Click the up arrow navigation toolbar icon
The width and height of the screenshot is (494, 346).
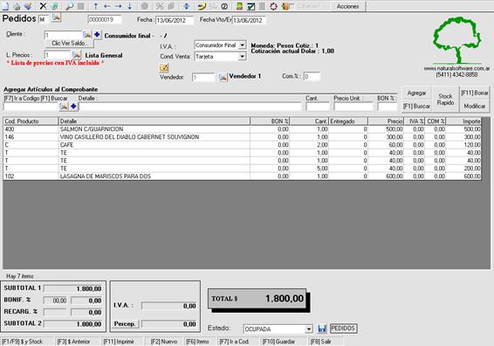[x=96, y=6]
